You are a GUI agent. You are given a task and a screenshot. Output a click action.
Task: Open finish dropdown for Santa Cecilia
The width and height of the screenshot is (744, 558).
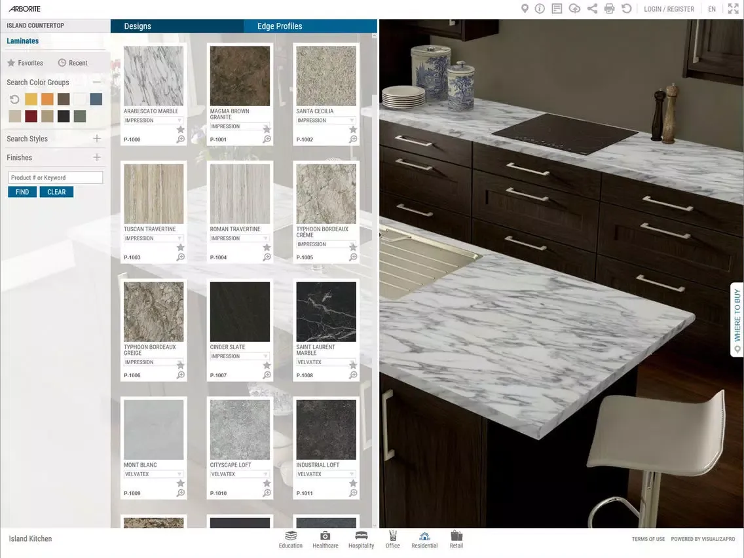326,121
